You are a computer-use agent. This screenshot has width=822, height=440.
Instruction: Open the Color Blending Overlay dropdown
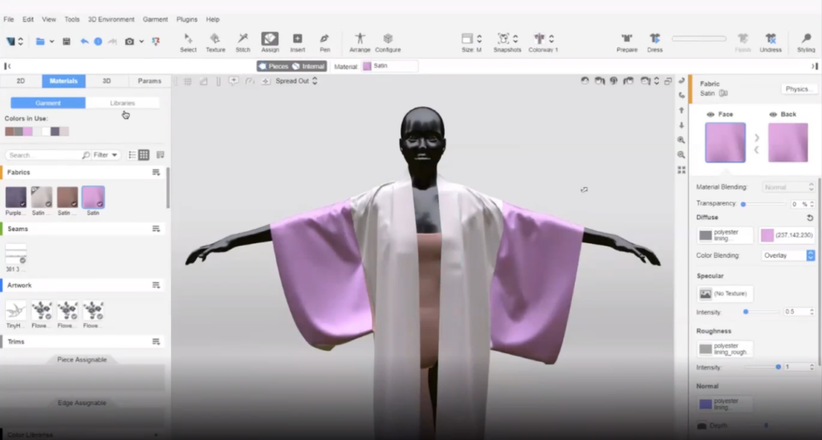(787, 255)
